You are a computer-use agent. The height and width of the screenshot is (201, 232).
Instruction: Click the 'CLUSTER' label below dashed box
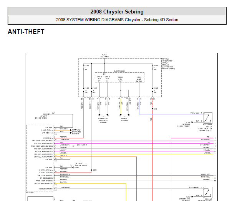30,193
